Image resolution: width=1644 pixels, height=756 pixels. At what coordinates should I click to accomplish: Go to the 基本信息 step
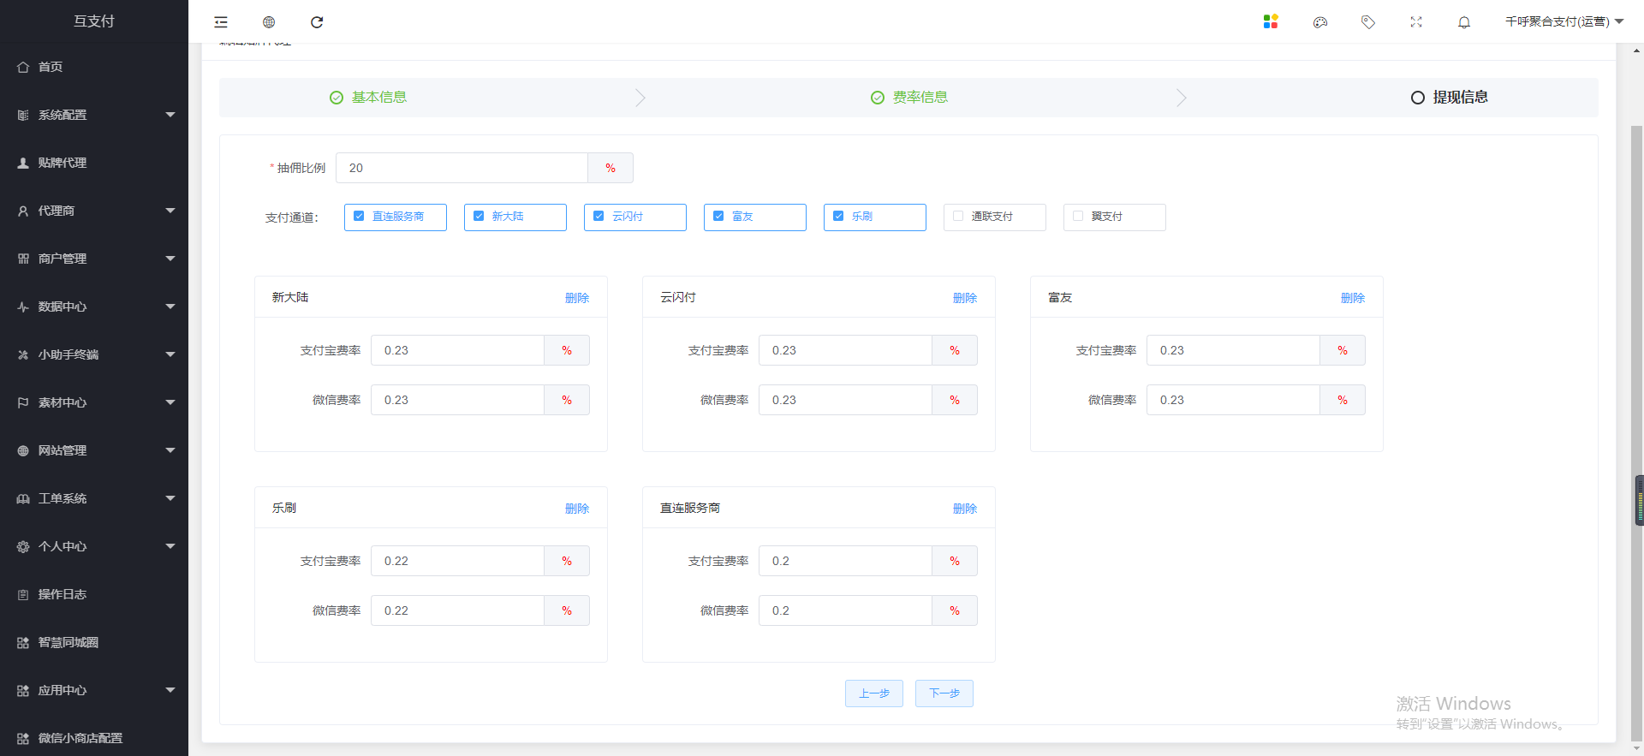pyautogui.click(x=368, y=98)
